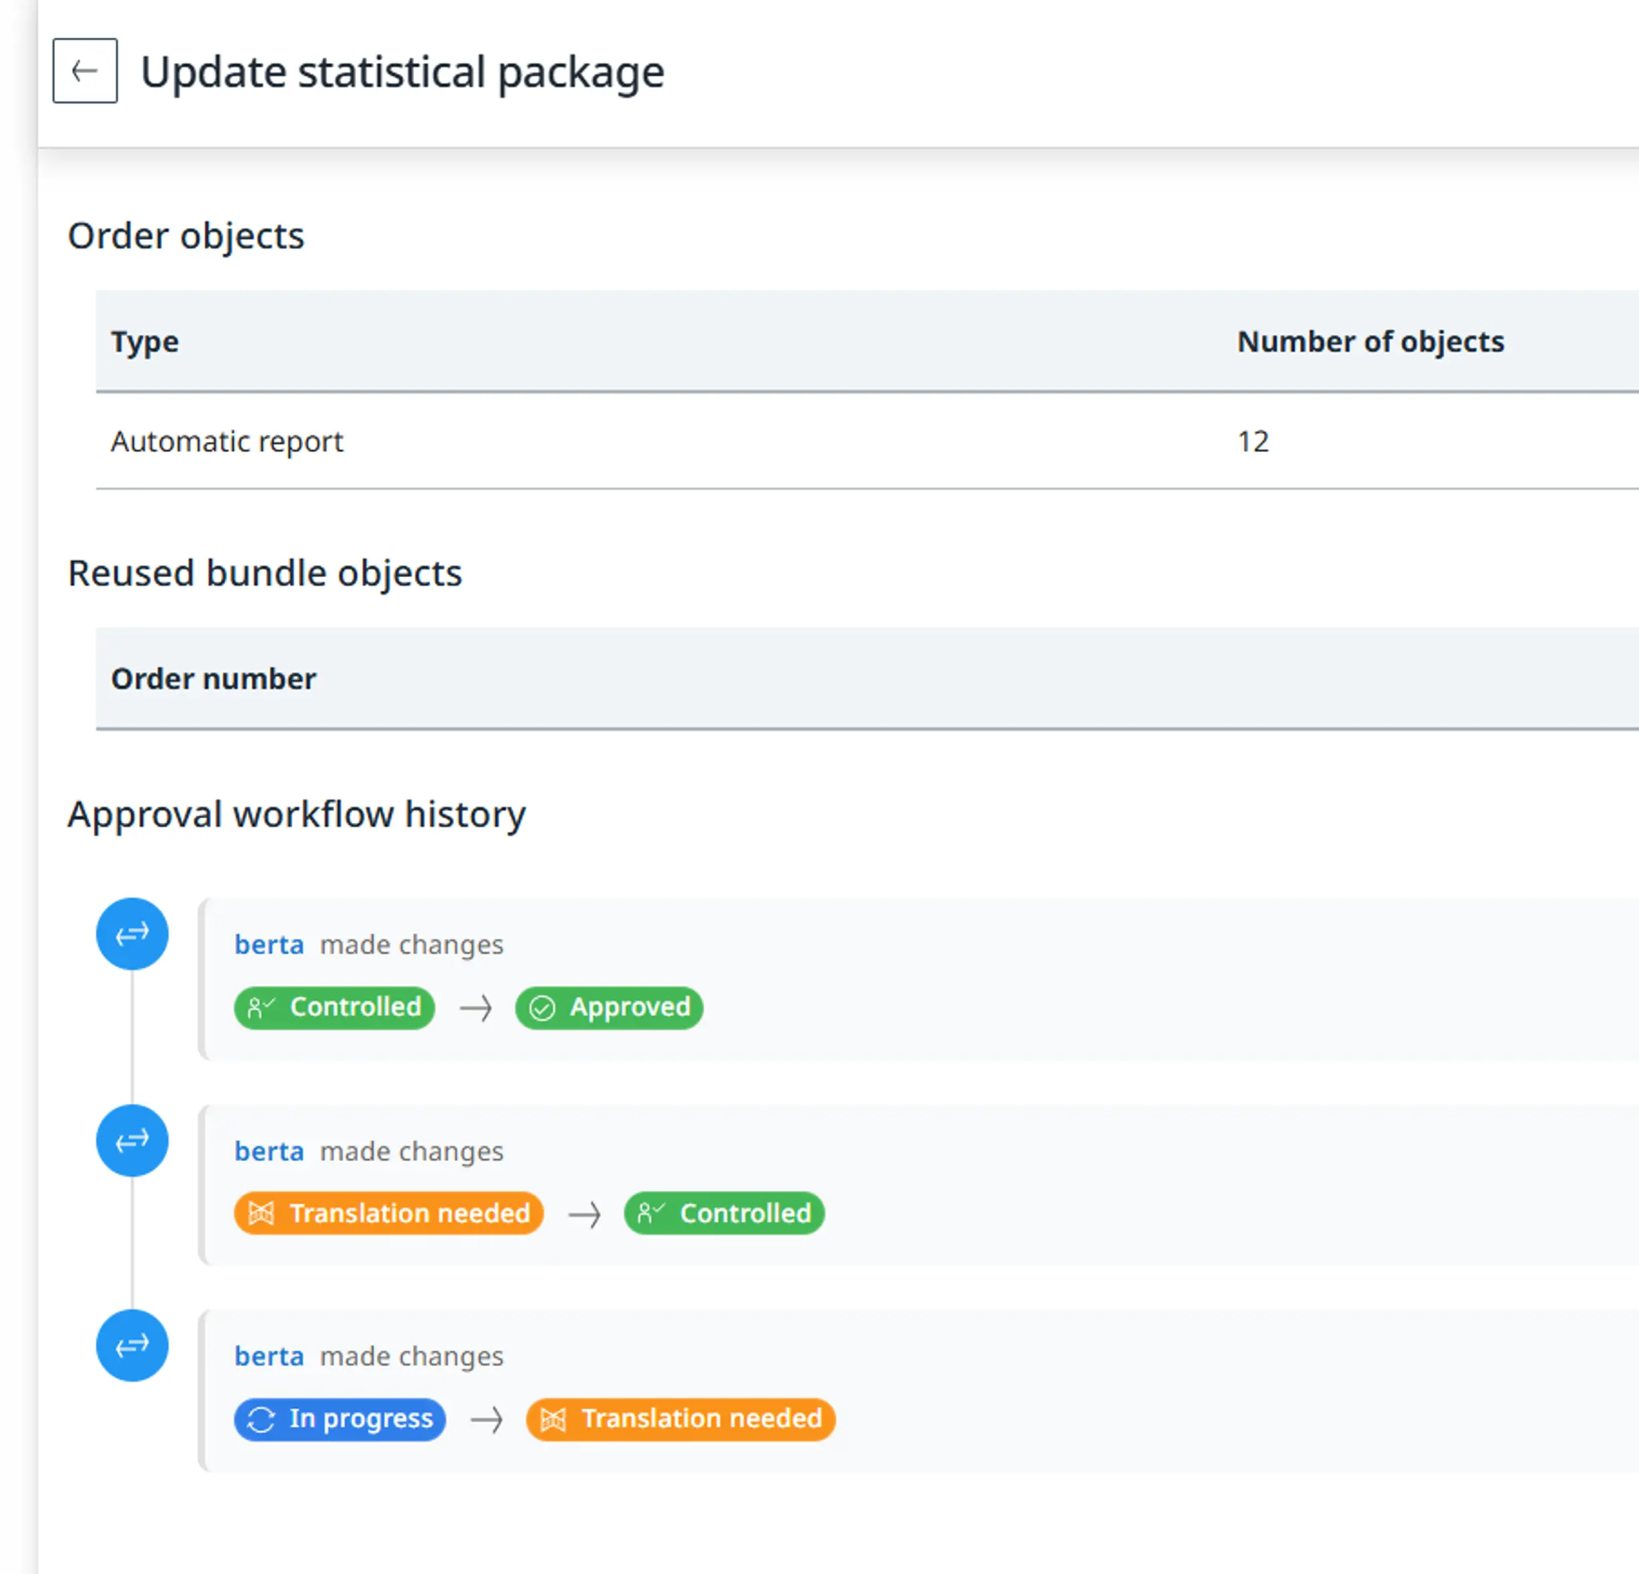Click the swap icon beside the second history entry
Viewport: 1639px width, 1574px height.
(x=132, y=1140)
